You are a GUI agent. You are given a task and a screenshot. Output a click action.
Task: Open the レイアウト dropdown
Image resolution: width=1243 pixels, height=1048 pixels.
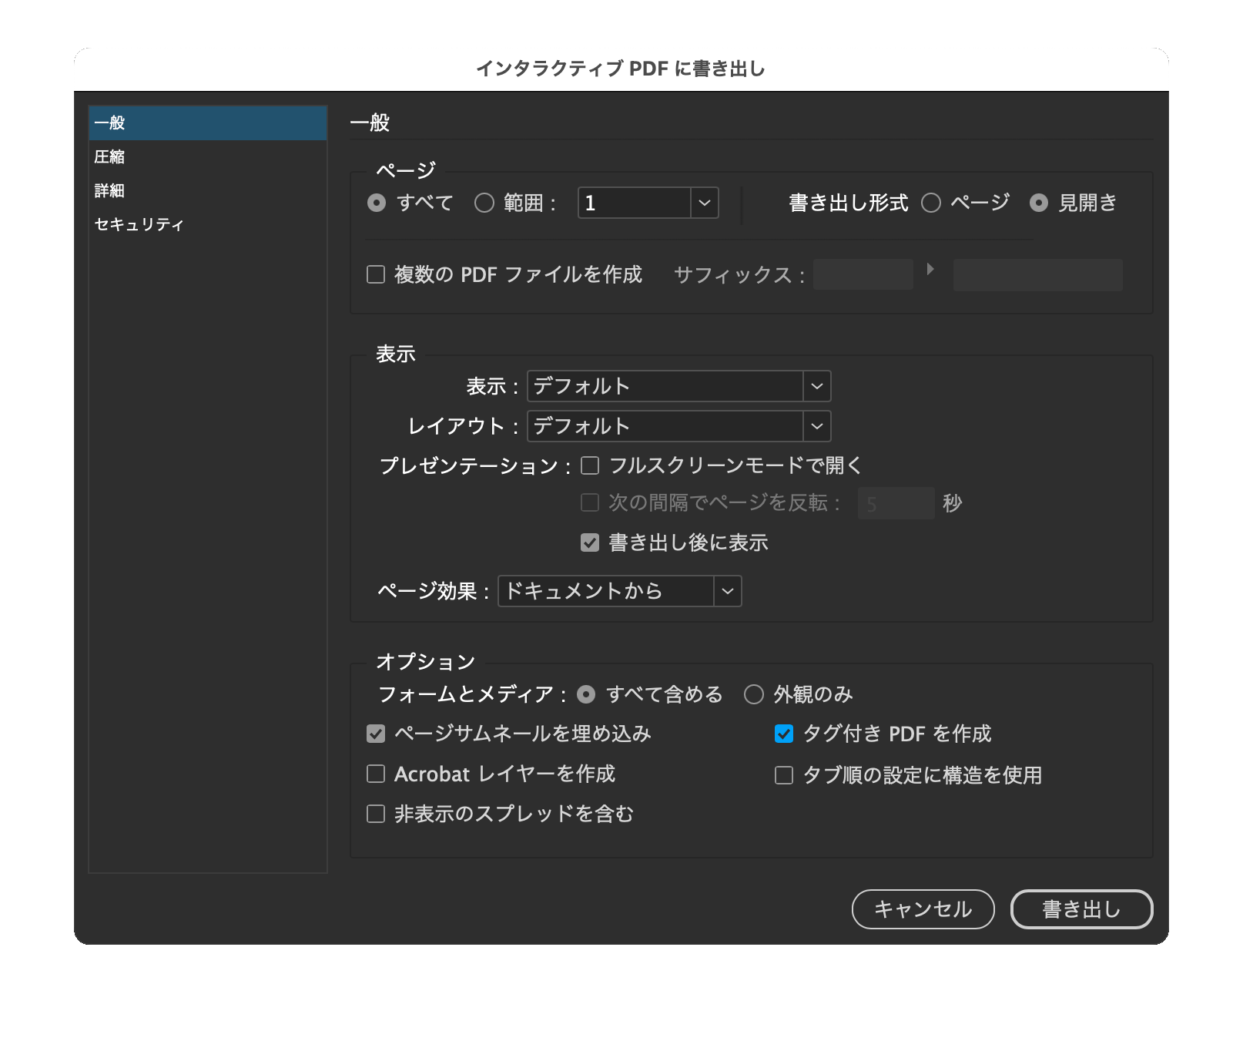point(678,426)
